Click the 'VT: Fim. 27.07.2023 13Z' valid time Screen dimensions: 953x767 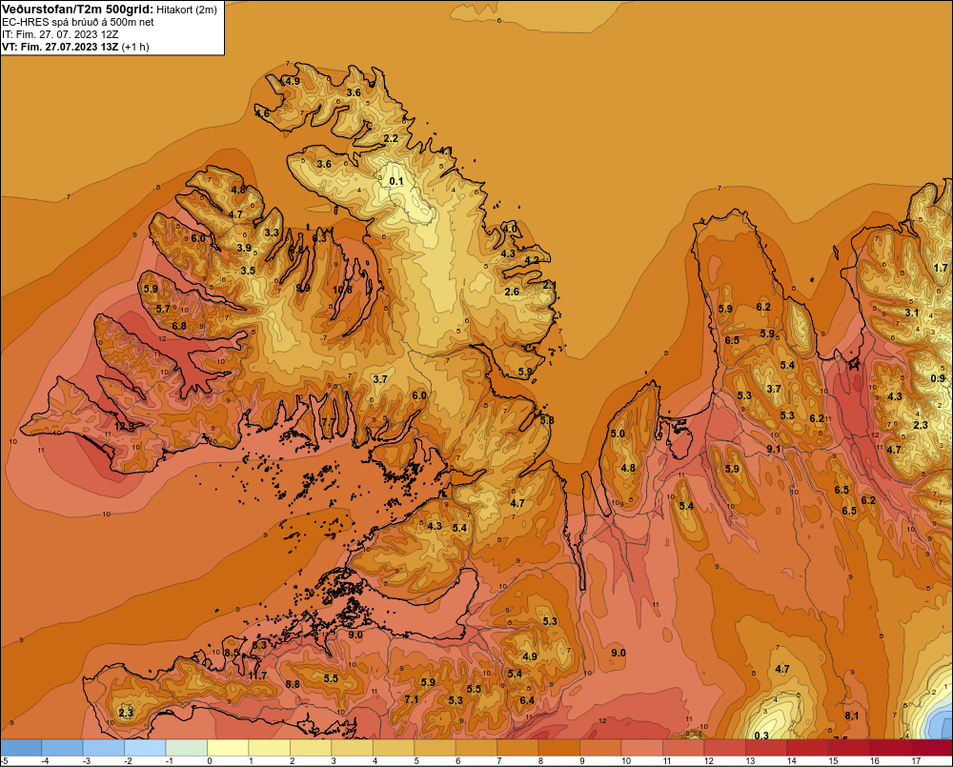point(60,46)
